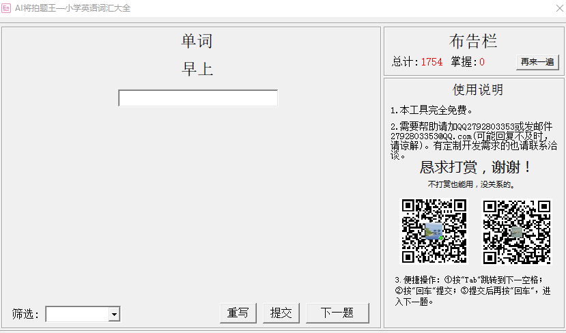Click the 单词 heading

(x=197, y=41)
